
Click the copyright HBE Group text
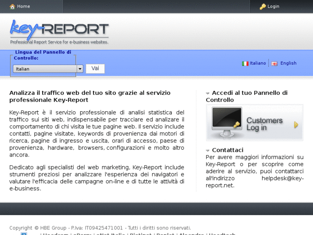(x=100, y=228)
